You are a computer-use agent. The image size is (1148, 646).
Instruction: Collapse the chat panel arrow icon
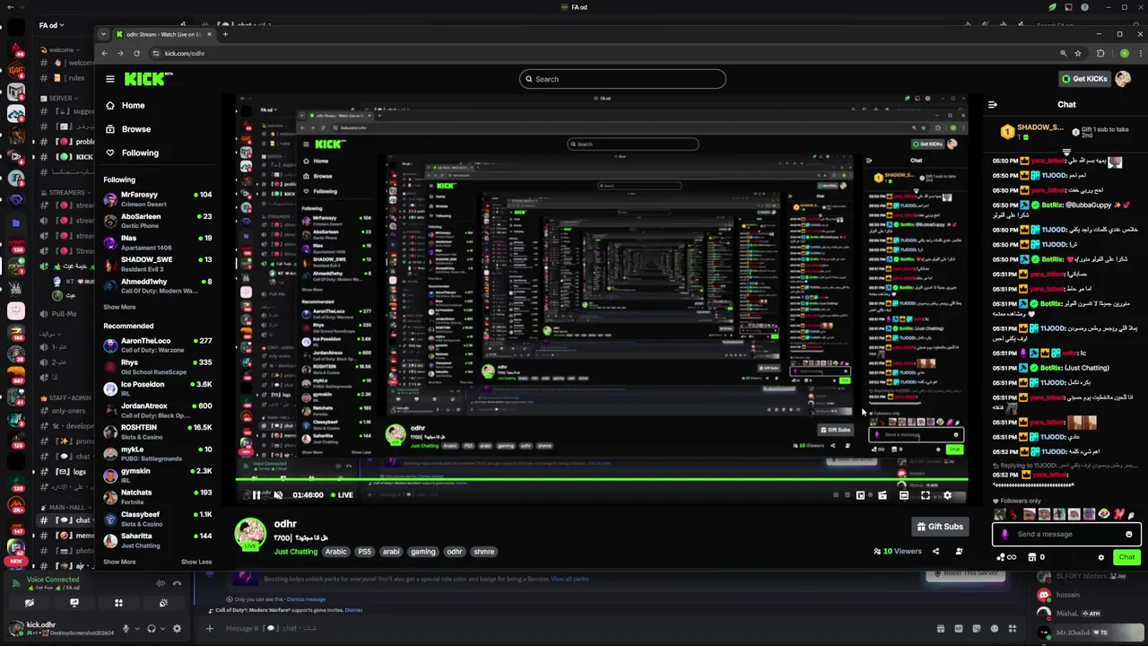point(993,105)
